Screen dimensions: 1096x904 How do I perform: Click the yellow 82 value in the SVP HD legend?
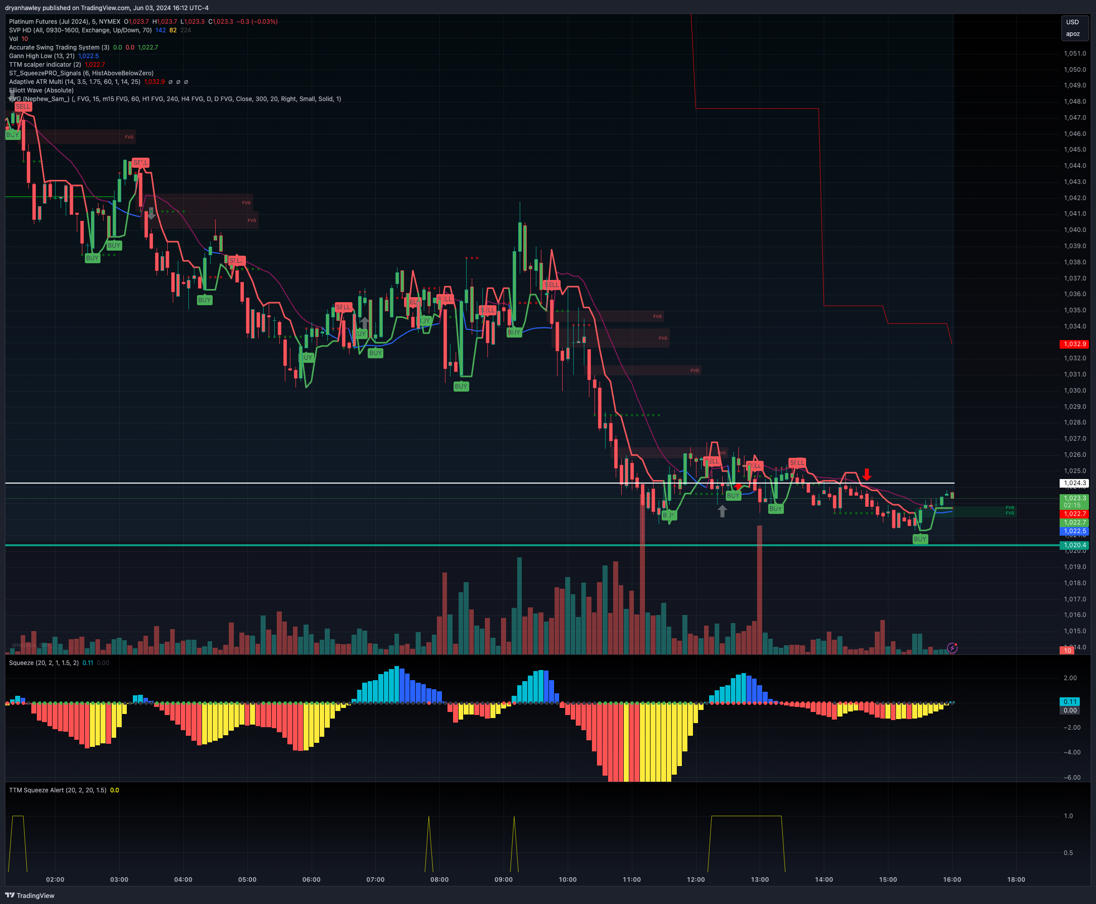173,30
